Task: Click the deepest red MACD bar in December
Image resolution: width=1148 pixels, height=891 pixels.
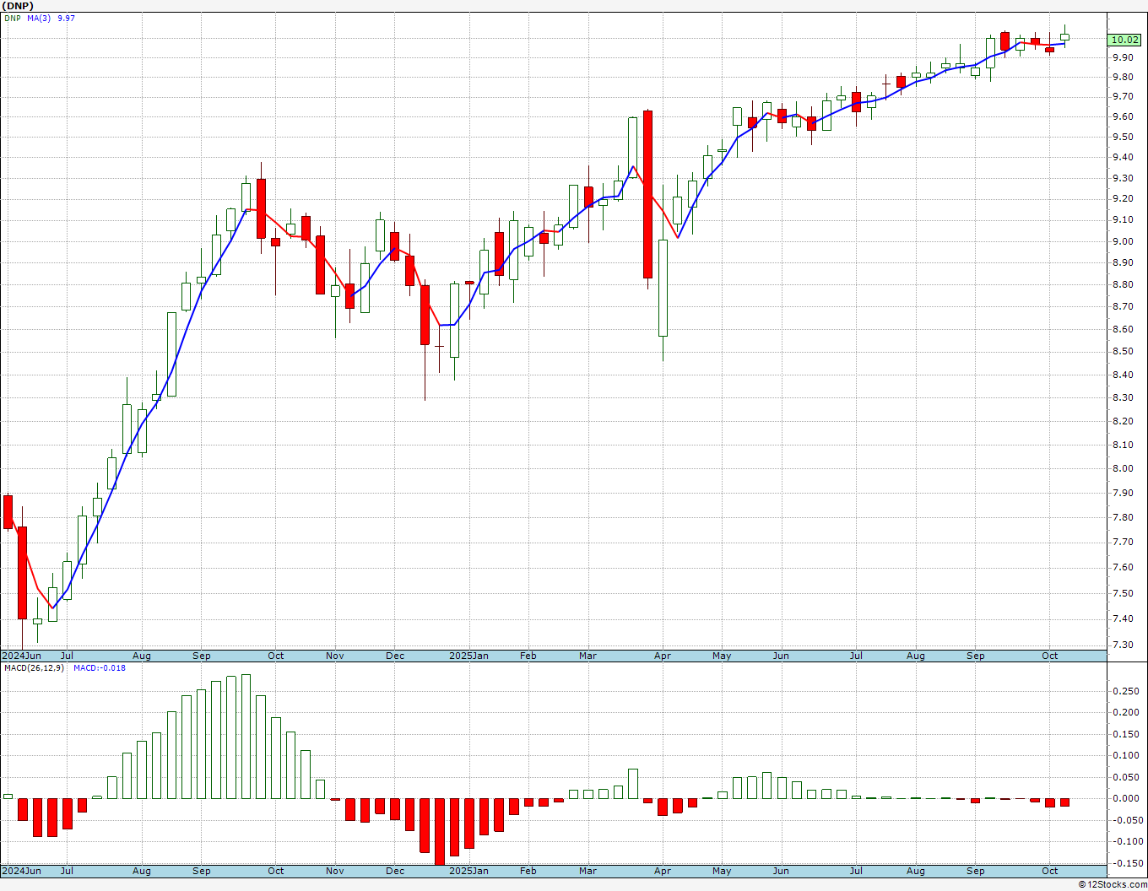Action: coord(439,831)
